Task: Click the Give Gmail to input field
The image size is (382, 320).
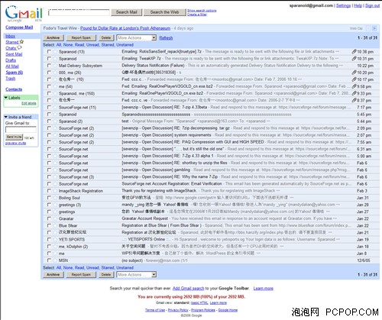Action: (21, 130)
